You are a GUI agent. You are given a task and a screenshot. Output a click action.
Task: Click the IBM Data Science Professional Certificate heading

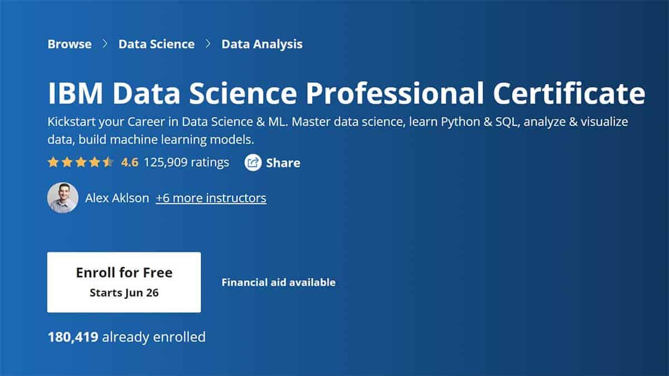346,94
